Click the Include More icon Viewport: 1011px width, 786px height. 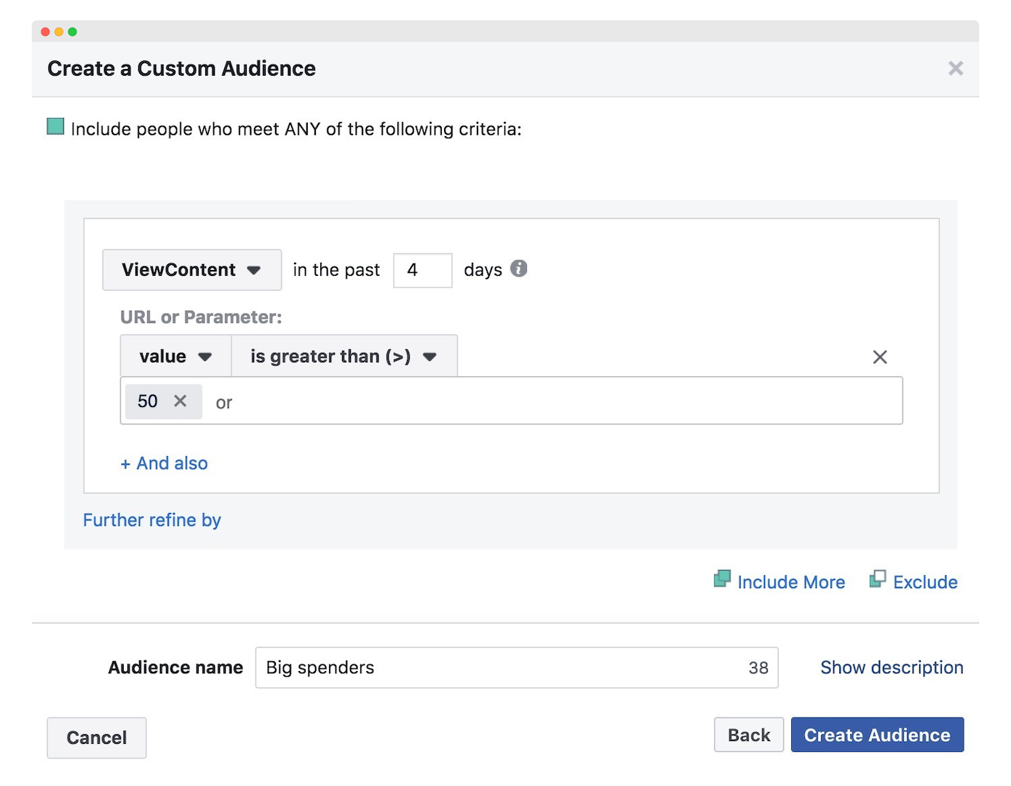pos(722,579)
